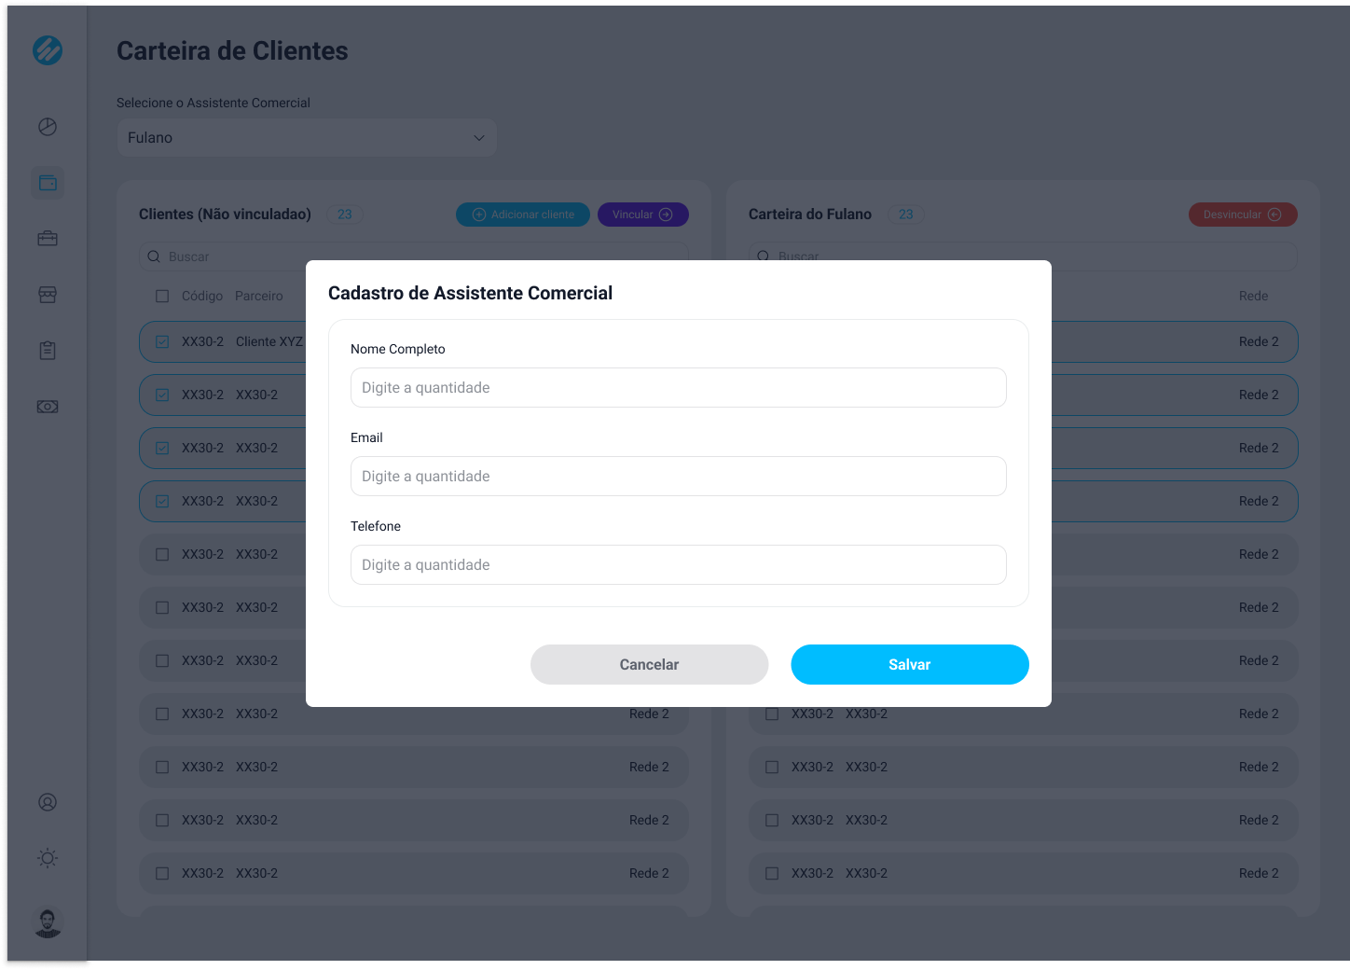The height and width of the screenshot is (970, 1350).
Task: Click the Adicionar cliente button
Action: [523, 215]
